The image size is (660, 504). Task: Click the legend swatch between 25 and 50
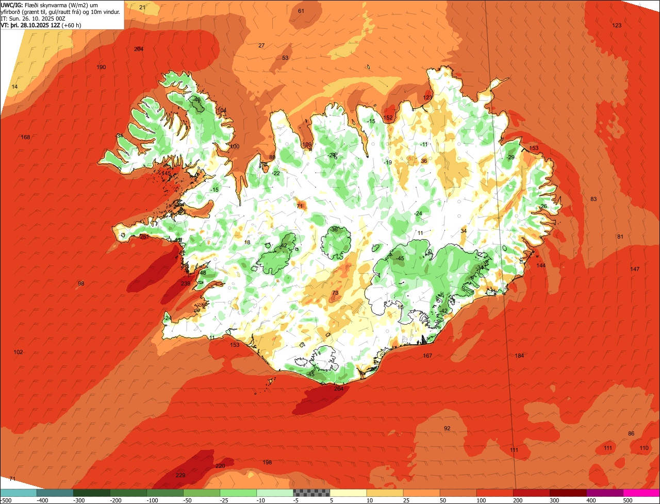coord(422,493)
